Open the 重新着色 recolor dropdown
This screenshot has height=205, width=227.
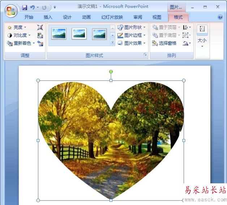pos(21,43)
